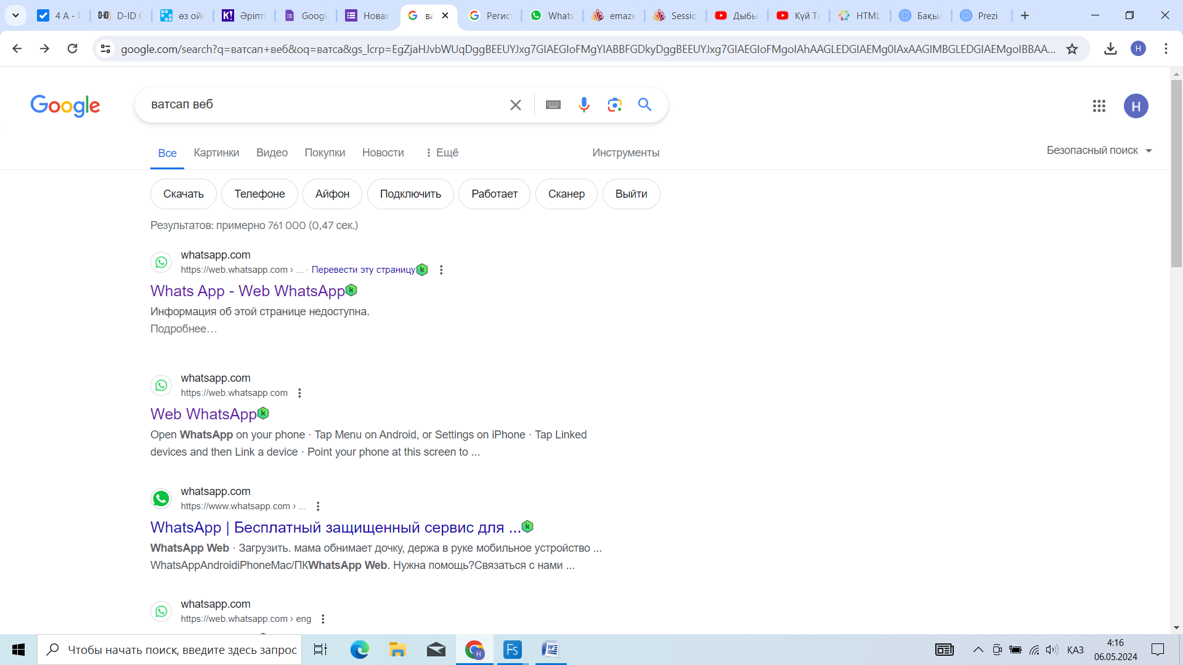
Task: Open the Google apps grid
Action: coord(1099,106)
